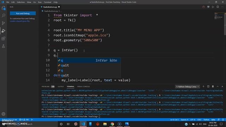Open the Search view in activity bar
Viewport: 226px width, 127px height.
point(4,16)
